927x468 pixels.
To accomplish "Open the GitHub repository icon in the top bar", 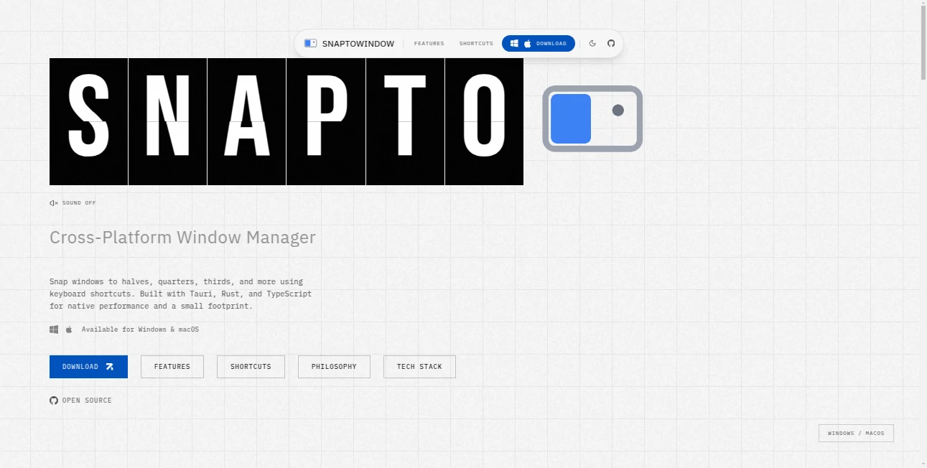I will [x=611, y=43].
